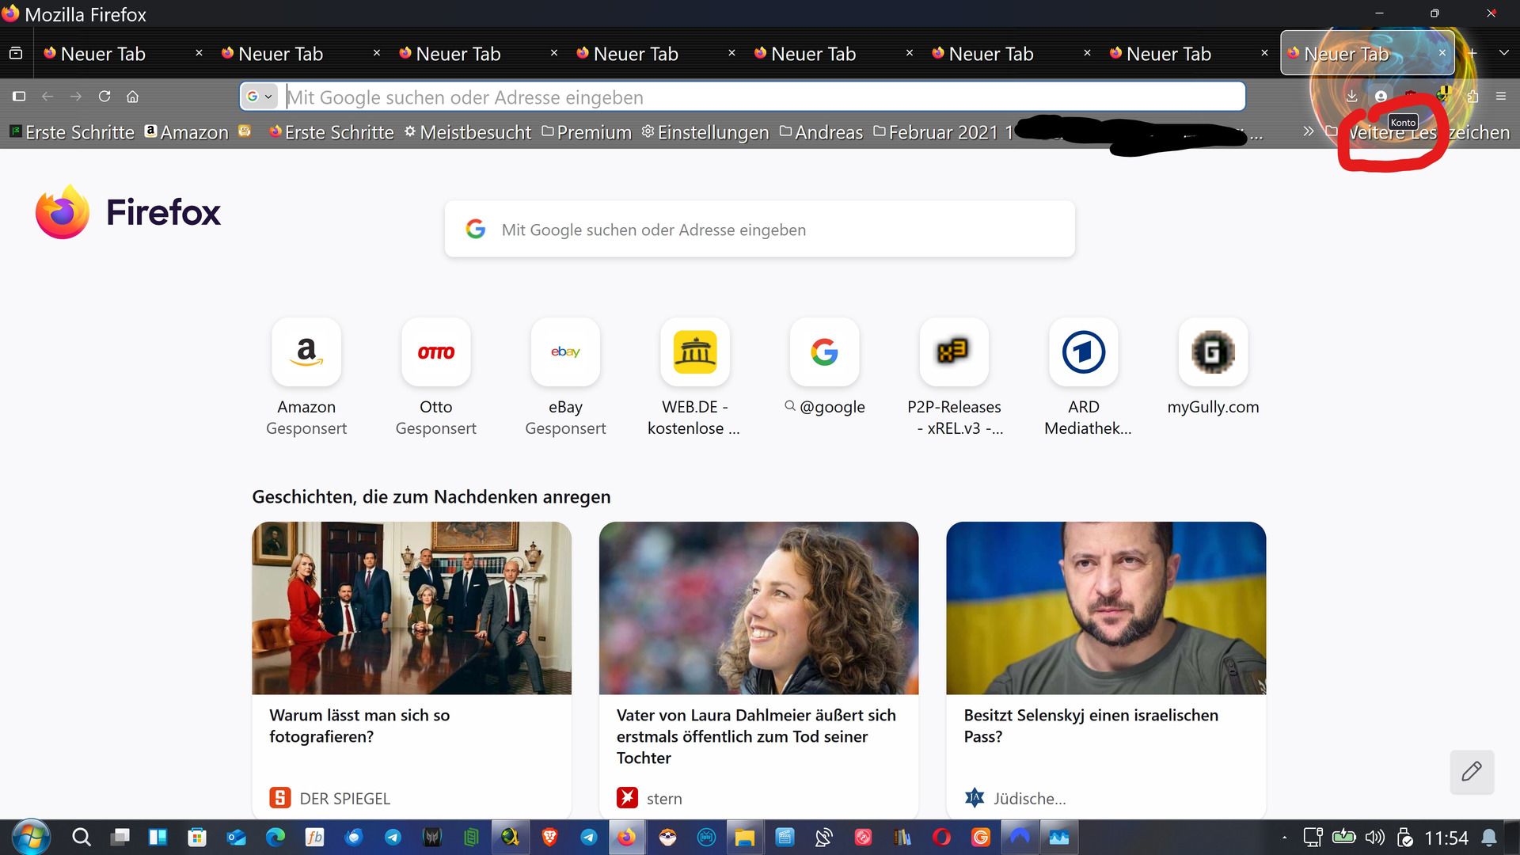Open the ARD Mediathek shortcut tile

(x=1083, y=351)
